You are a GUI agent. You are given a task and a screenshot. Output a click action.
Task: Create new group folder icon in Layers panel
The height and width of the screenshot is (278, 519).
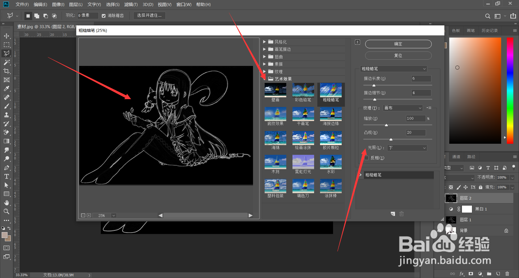pos(489,274)
